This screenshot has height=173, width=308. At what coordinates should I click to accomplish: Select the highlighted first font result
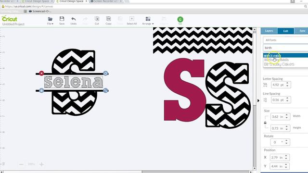(285, 56)
